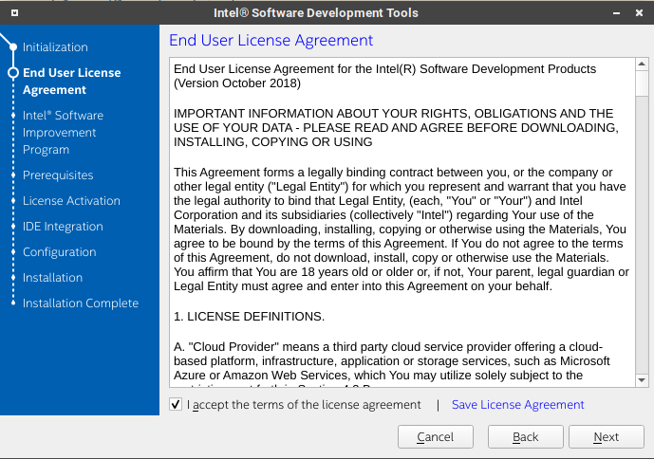This screenshot has height=459, width=654.
Task: Click the End User License Agreement step circle
Action: point(13,72)
